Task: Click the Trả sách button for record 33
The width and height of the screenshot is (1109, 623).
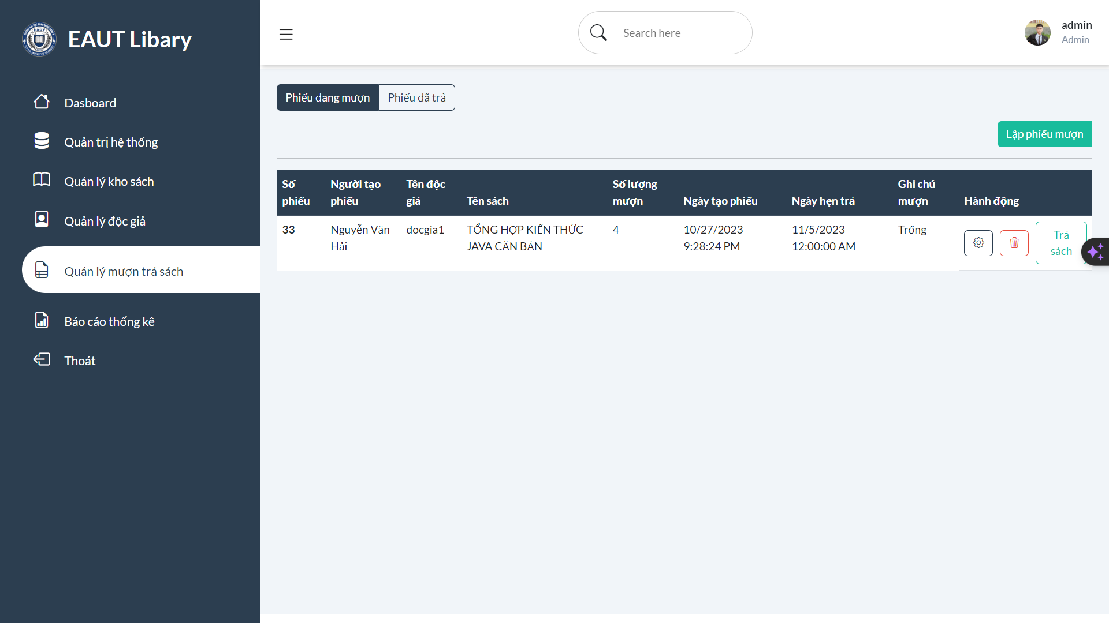Action: (1061, 243)
